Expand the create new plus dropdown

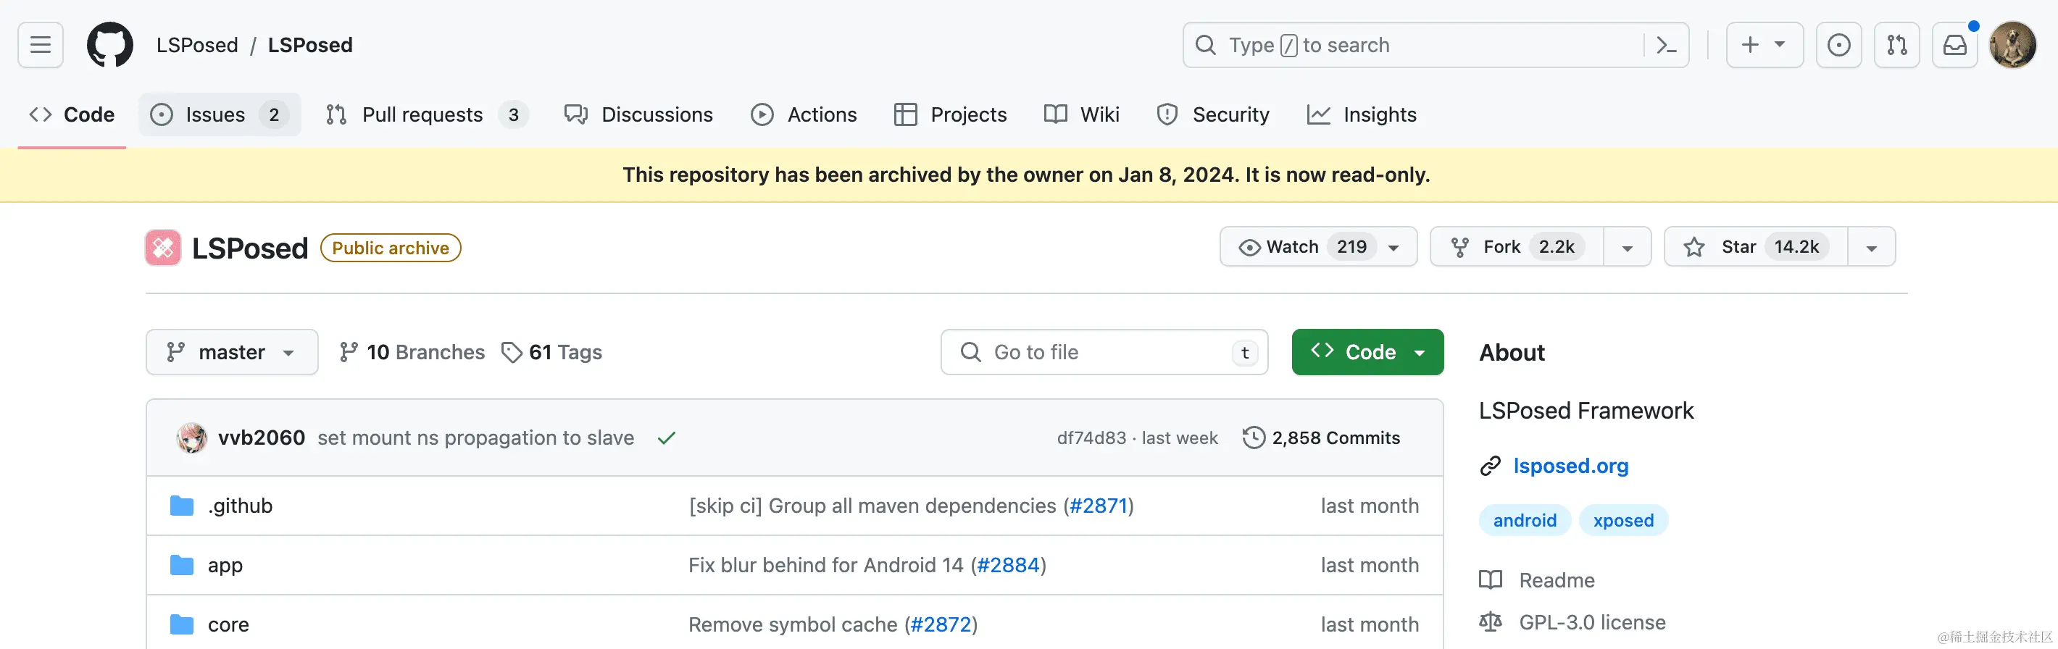pos(1764,46)
